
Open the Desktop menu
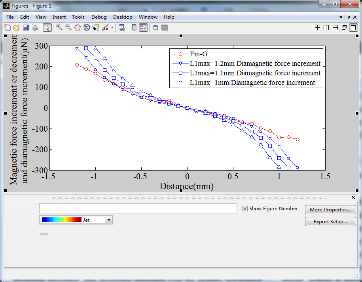click(123, 17)
